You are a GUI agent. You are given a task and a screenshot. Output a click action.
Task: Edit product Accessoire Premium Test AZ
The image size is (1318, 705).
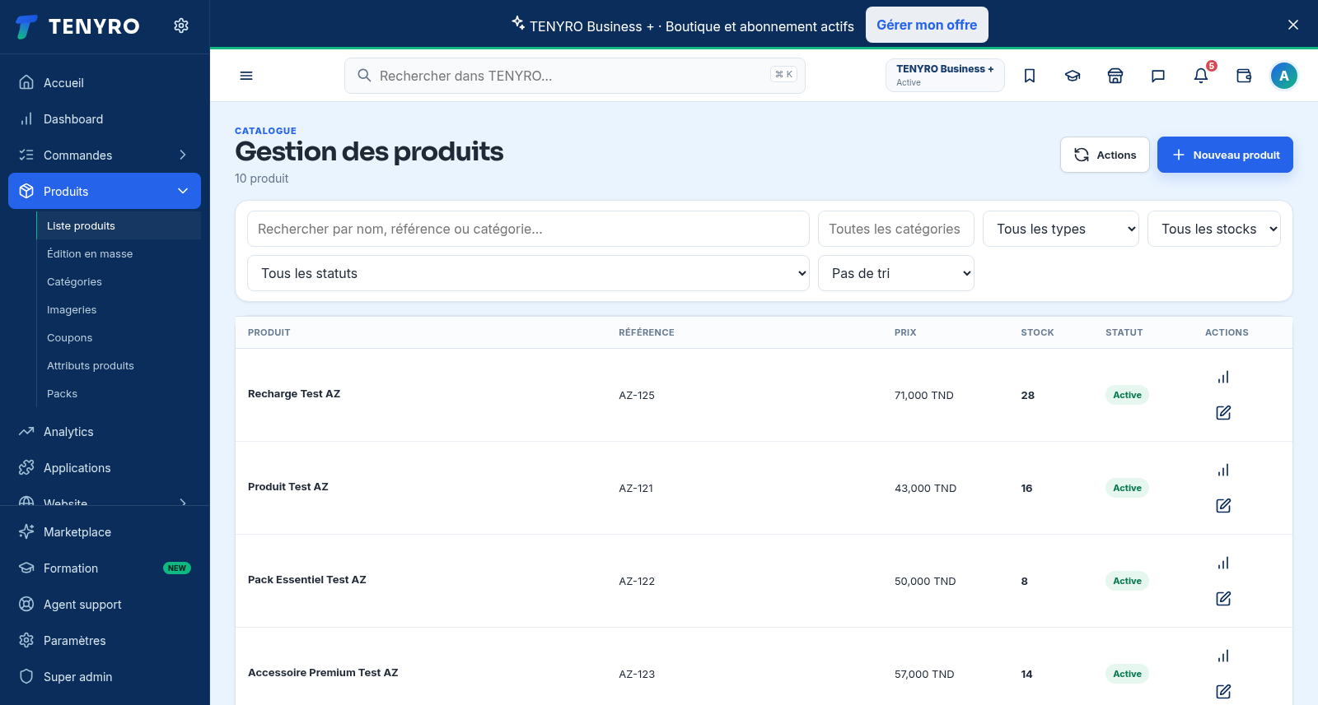[1223, 691]
